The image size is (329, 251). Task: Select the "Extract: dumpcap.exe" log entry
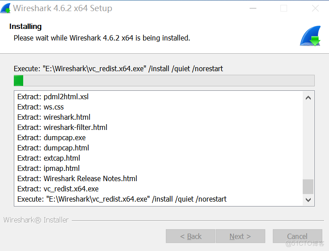coord(52,138)
